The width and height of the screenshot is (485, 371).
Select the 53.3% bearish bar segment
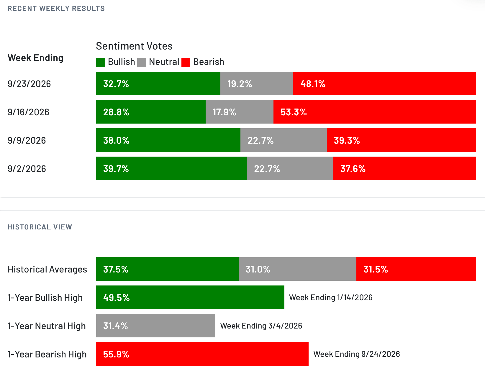(375, 112)
